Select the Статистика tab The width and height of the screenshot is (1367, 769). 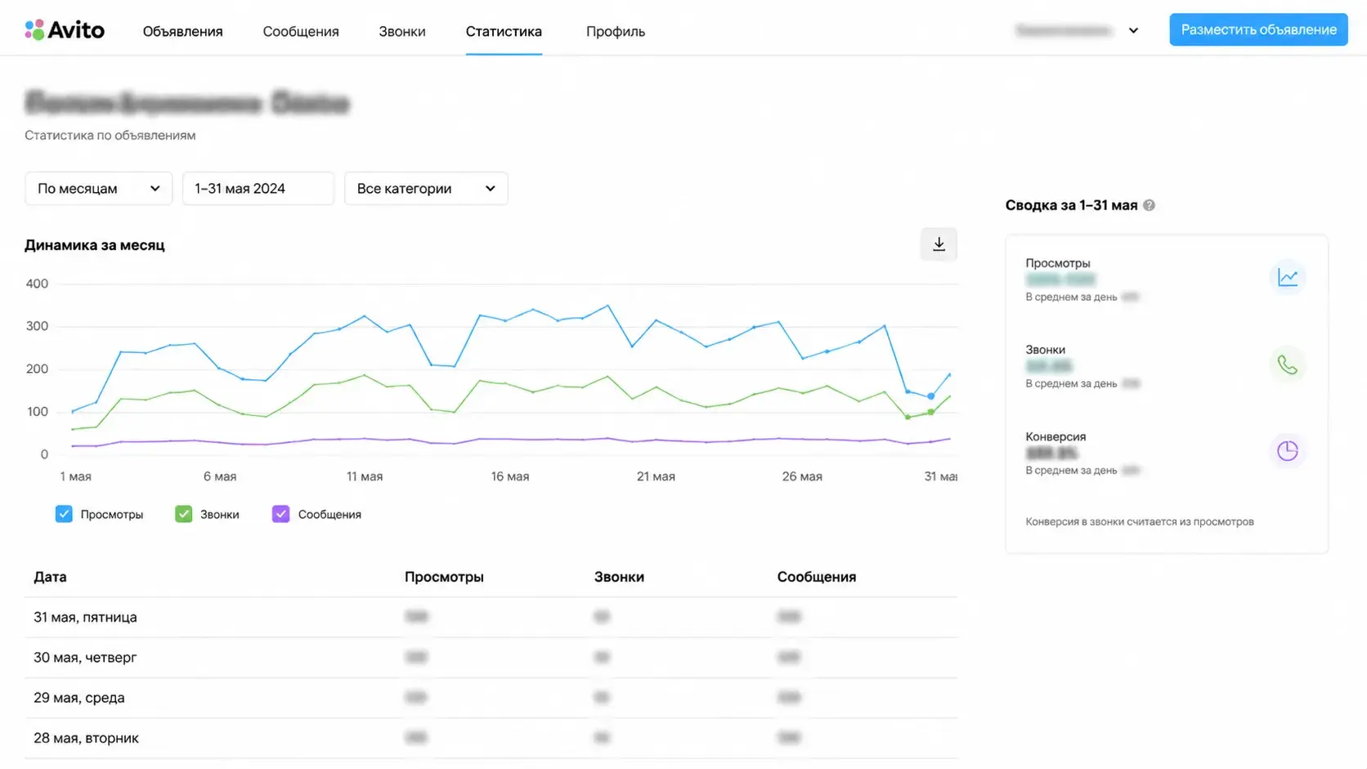point(504,31)
